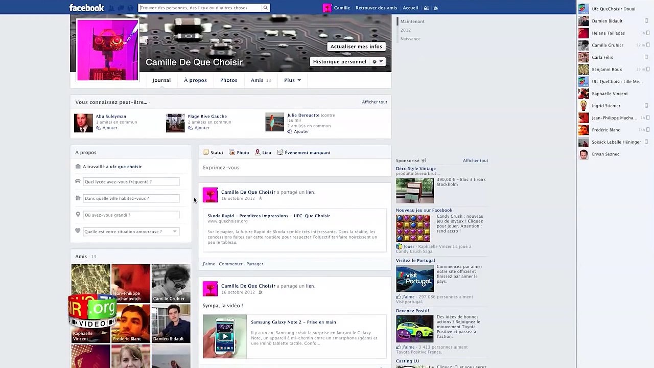Click the Exprimez-vous status box
Image resolution: width=654 pixels, height=368 pixels.
pos(294,168)
